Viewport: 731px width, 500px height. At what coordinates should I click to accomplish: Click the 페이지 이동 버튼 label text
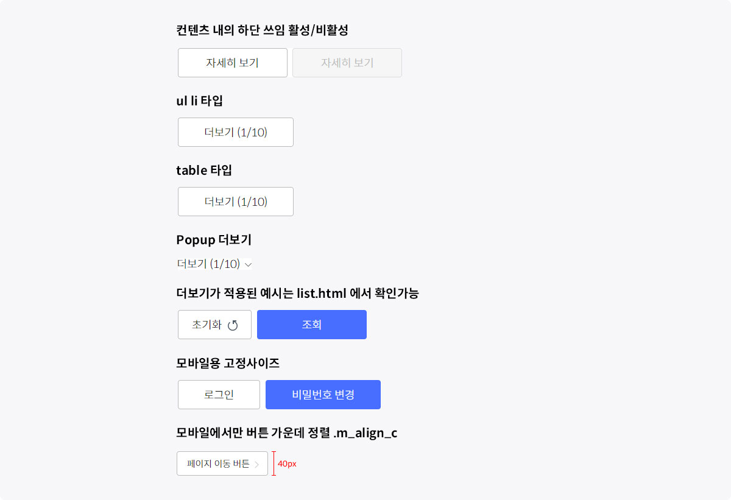point(218,463)
